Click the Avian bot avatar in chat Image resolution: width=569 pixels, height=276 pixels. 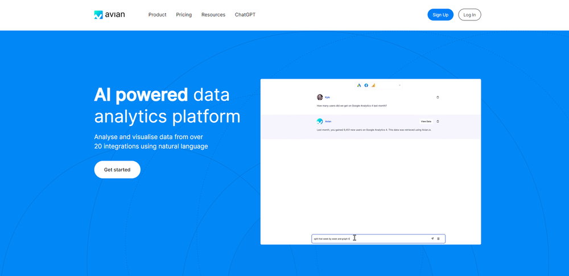click(x=320, y=121)
